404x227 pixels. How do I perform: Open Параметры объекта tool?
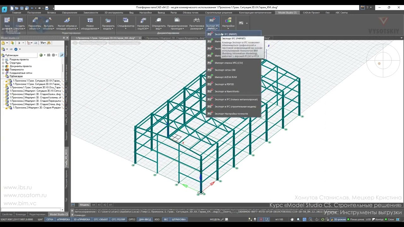click(x=35, y=20)
